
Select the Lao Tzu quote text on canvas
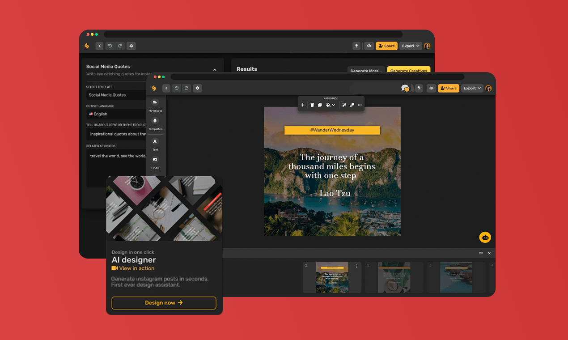coord(332,175)
